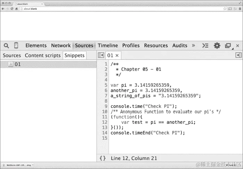Click the Anonymous Function comment line
Screen dimensions: 243x169
(x=166, y=112)
